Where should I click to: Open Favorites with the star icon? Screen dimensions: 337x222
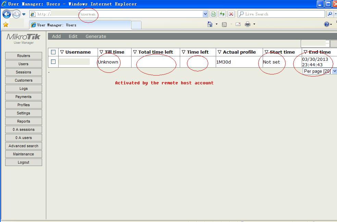coord(6,25)
